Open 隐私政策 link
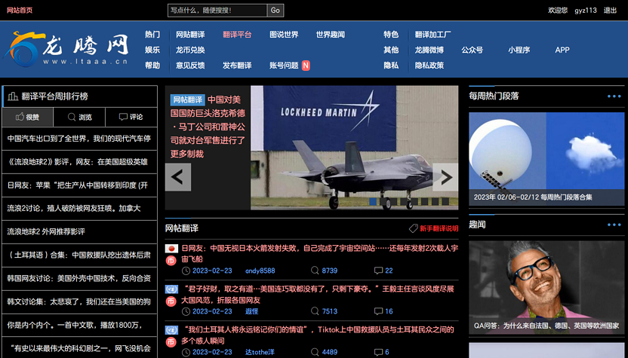 [x=429, y=66]
